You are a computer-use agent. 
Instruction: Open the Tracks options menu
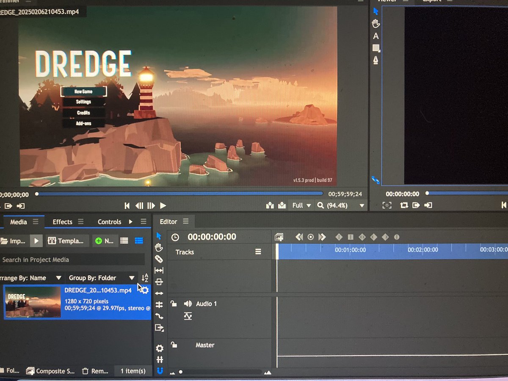click(x=258, y=252)
